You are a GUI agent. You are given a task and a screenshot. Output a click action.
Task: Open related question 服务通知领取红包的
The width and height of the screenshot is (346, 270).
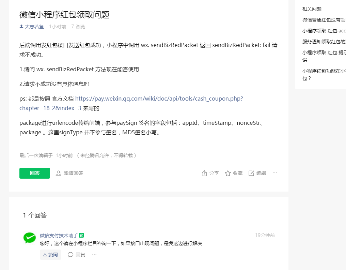tap(324, 42)
